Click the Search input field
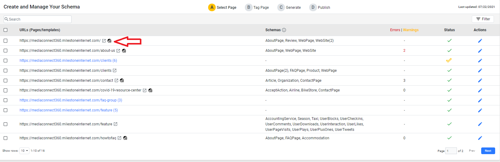 [38, 19]
